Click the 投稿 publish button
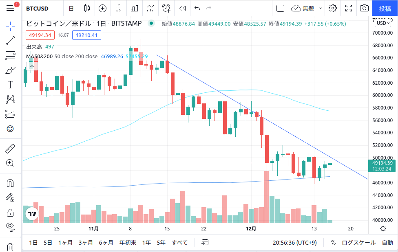The width and height of the screenshot is (398, 252). [x=385, y=8]
